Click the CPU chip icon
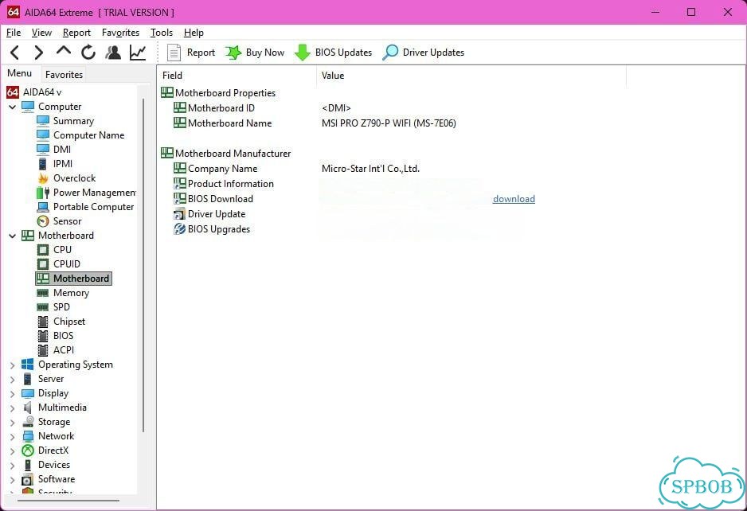 (x=43, y=250)
